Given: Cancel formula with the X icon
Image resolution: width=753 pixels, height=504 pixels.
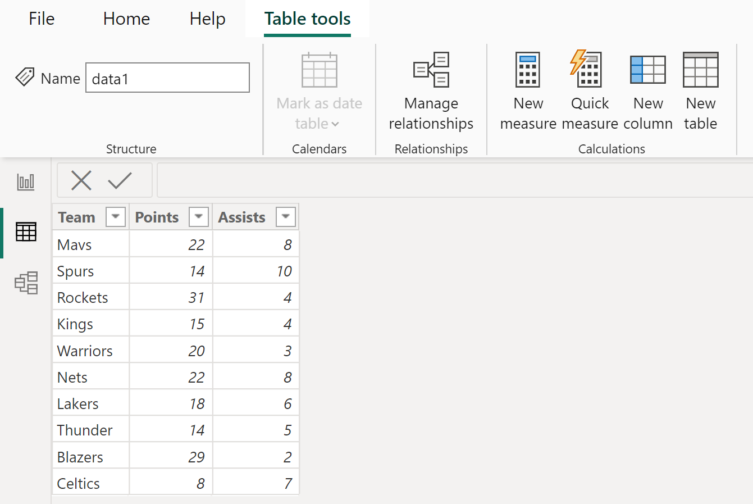Looking at the screenshot, I should pos(81,181).
